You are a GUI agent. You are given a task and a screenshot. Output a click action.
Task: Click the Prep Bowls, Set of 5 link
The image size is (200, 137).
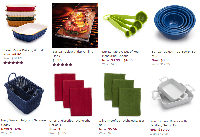(174, 54)
